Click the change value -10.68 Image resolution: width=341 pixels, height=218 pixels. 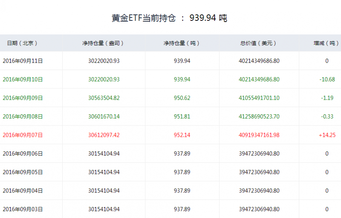(327, 79)
